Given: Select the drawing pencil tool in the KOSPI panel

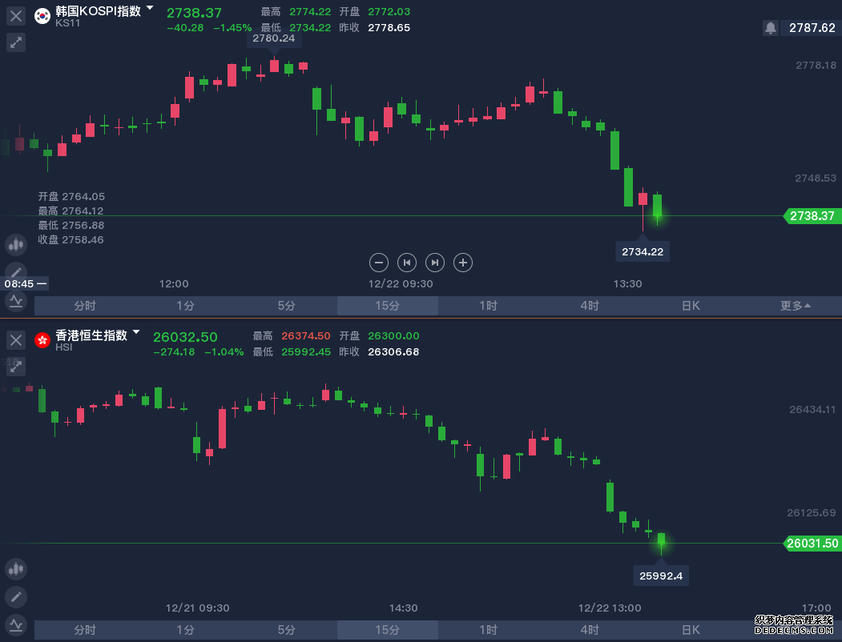Looking at the screenshot, I should [x=16, y=271].
